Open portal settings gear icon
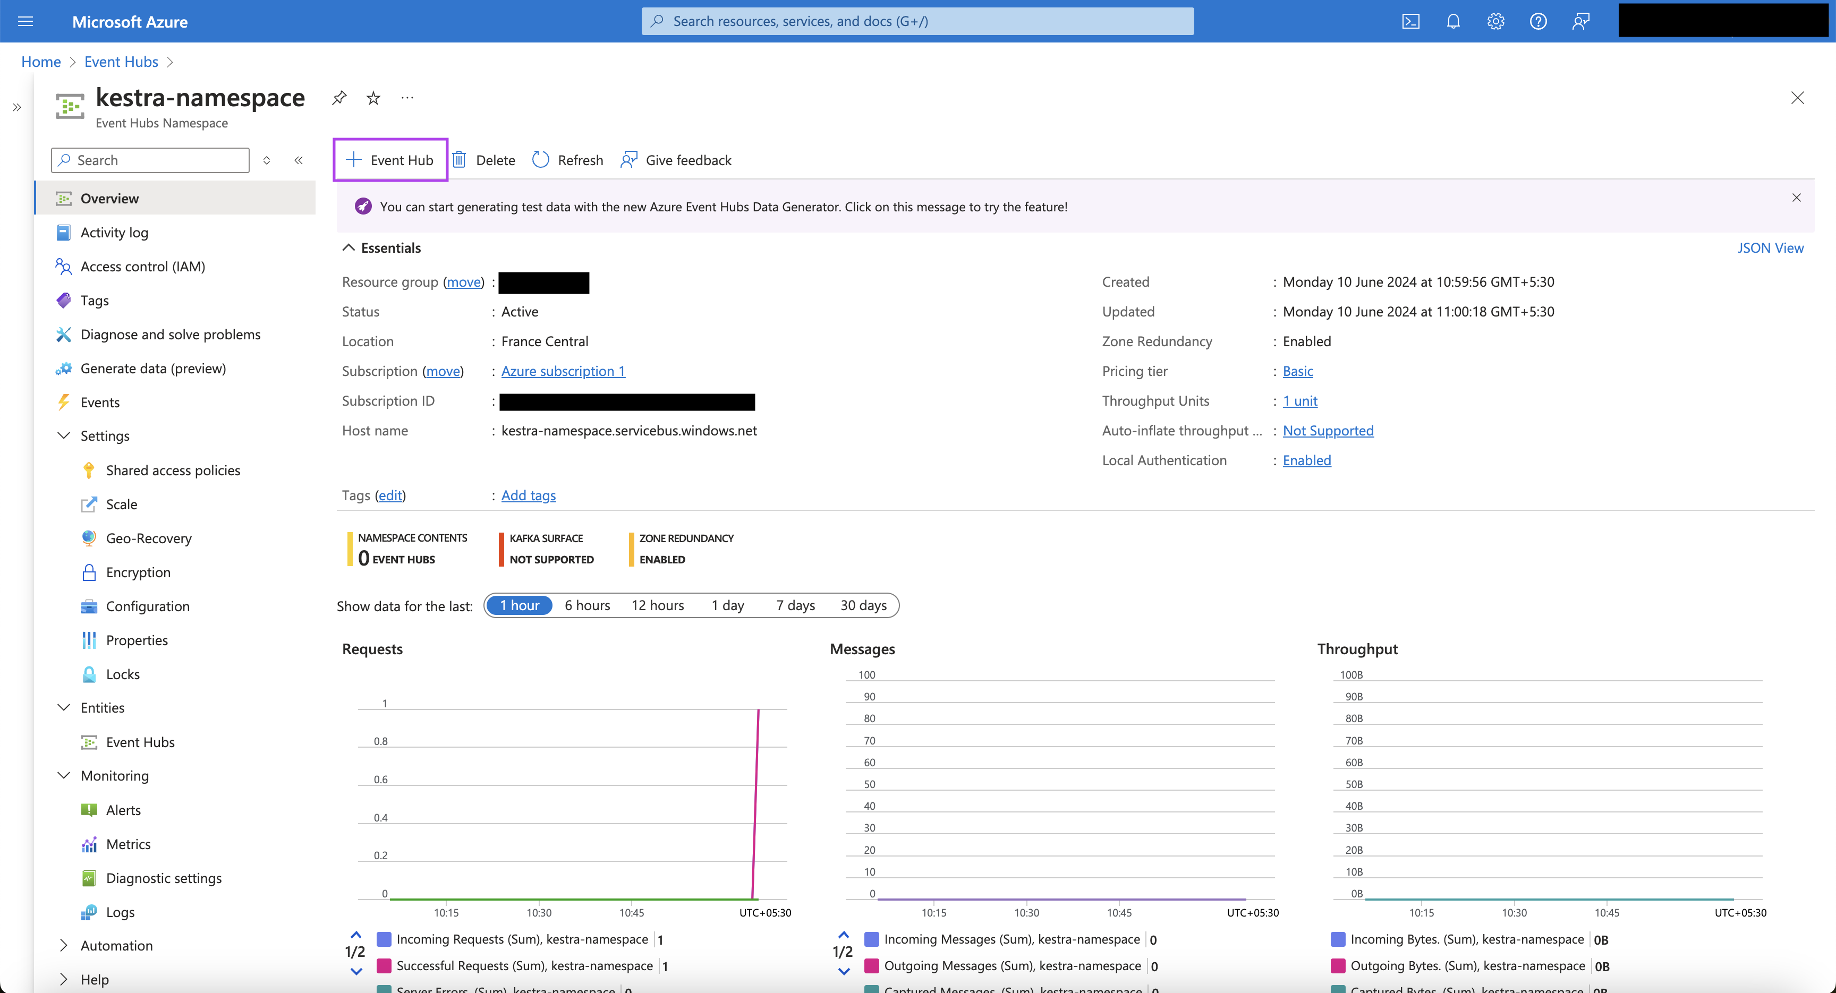 pyautogui.click(x=1495, y=21)
